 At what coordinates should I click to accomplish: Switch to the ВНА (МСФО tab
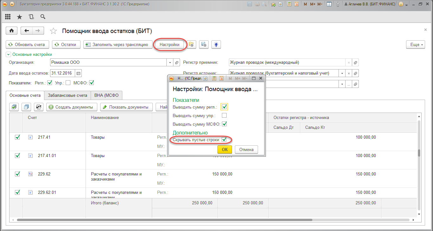coord(106,95)
